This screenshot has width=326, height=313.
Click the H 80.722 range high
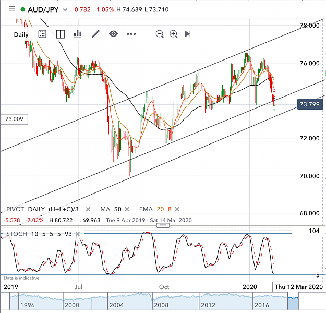[61, 220]
